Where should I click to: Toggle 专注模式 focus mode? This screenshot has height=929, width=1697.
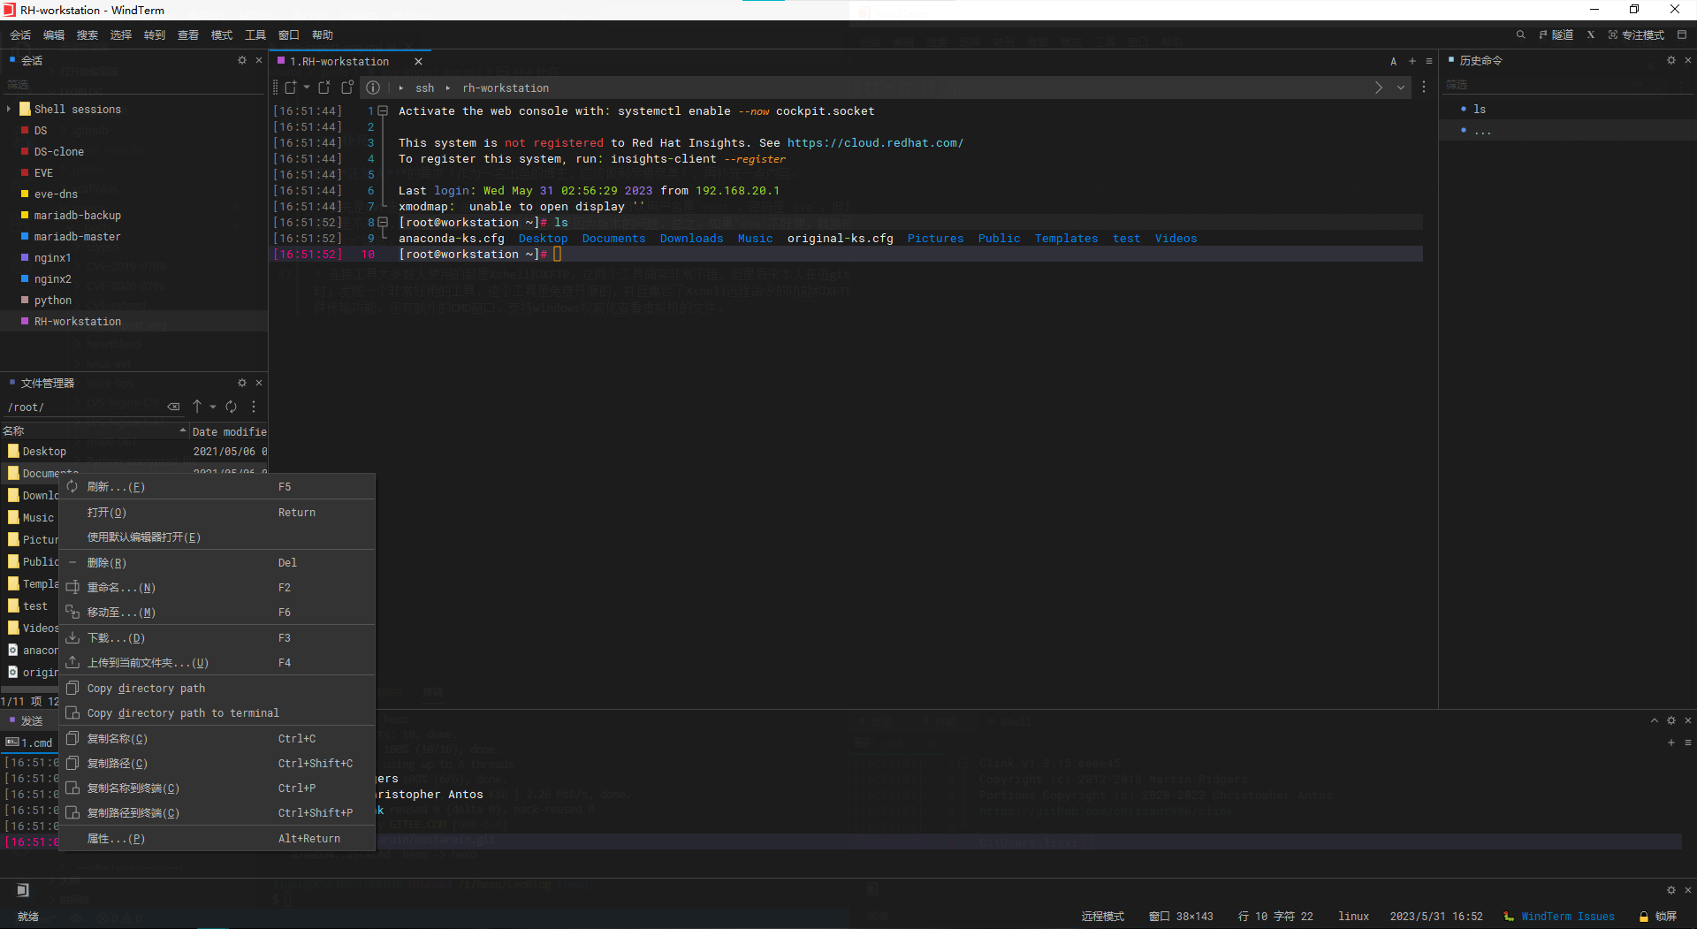pos(1636,34)
